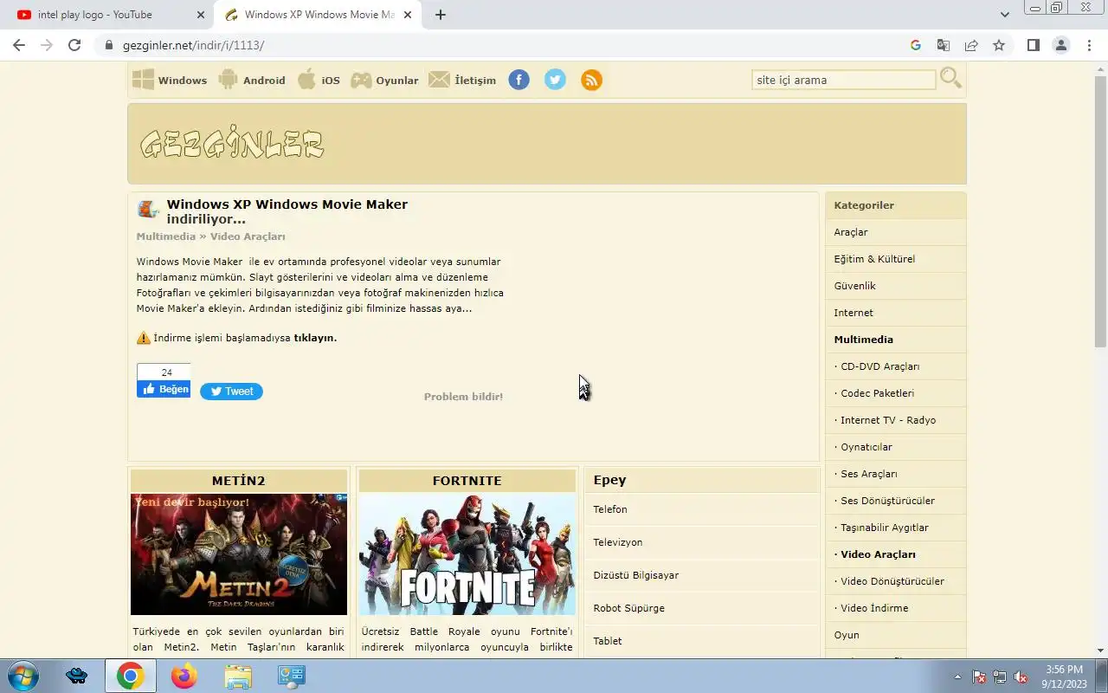Click the address bar URL
Viewport: 1108px width, 693px height.
193,45
